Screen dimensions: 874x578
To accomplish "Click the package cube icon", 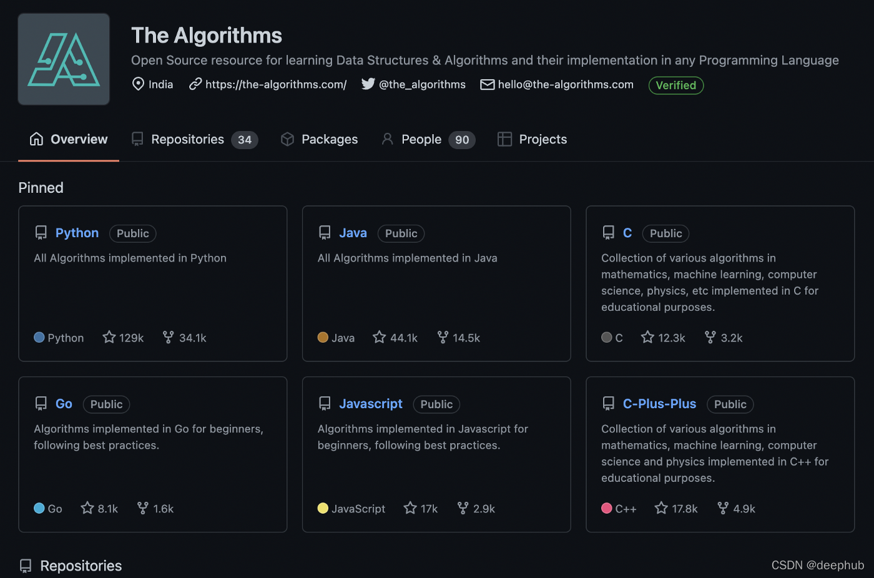I will [287, 139].
